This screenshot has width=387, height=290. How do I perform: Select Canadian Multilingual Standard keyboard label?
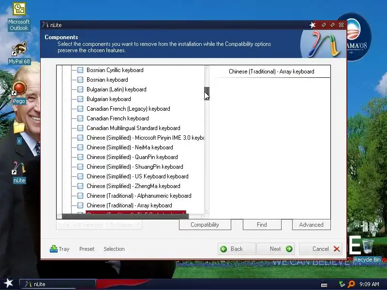click(134, 128)
